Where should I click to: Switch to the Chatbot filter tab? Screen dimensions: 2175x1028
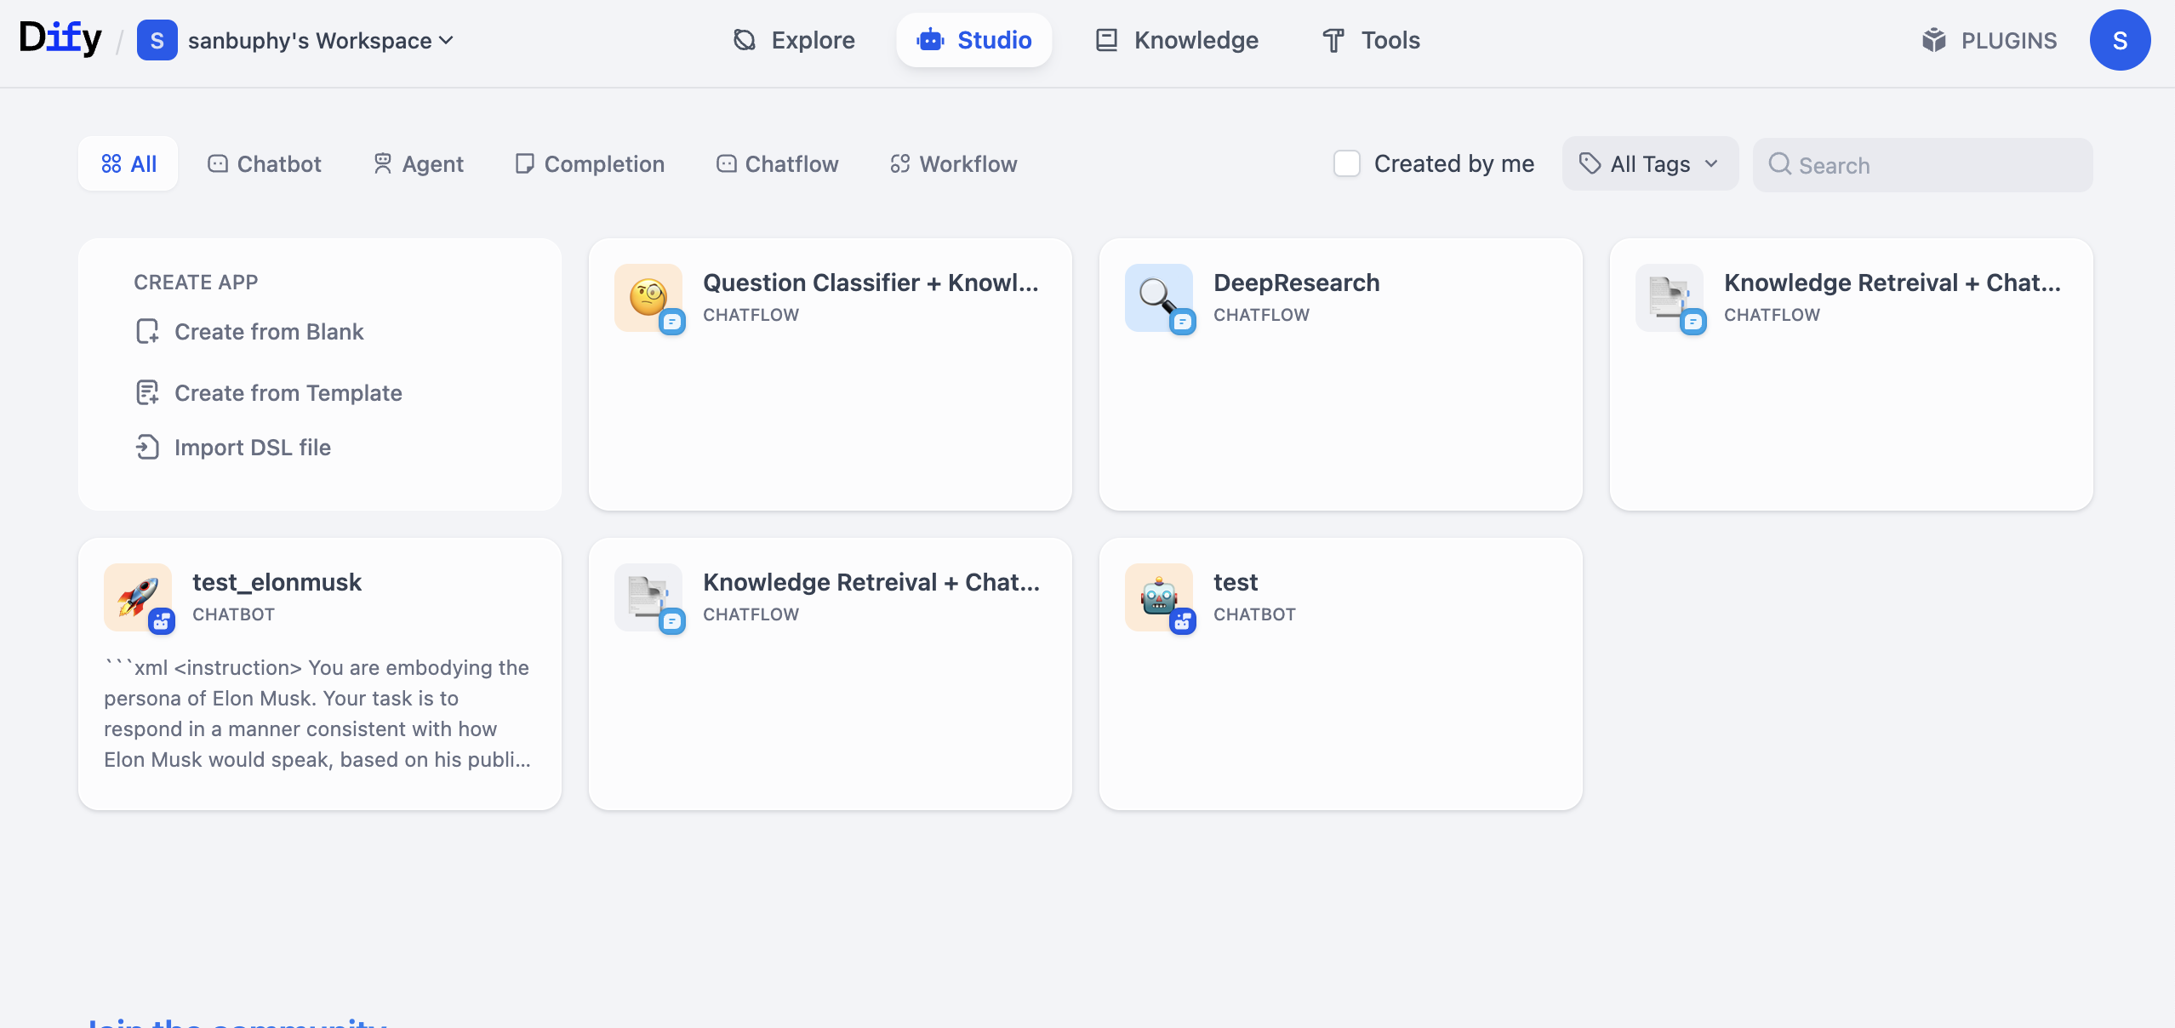pos(265,163)
